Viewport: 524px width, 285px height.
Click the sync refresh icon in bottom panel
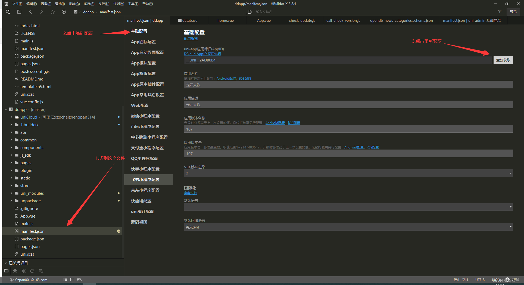tap(32, 271)
